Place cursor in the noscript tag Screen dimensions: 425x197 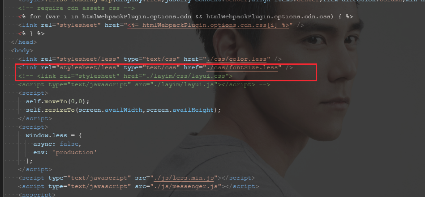37,195
